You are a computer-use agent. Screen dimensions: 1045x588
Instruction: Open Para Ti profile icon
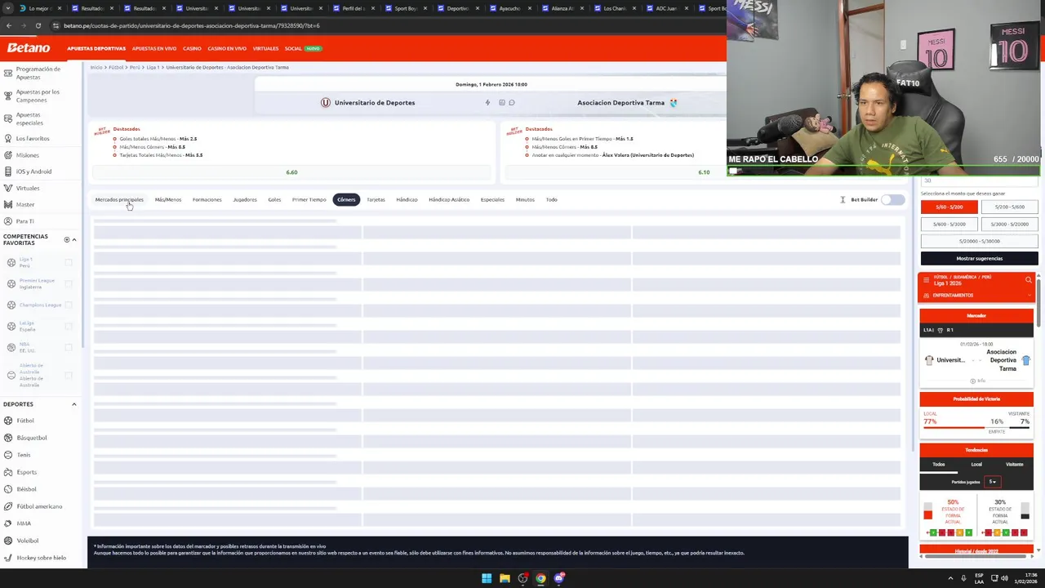8,221
